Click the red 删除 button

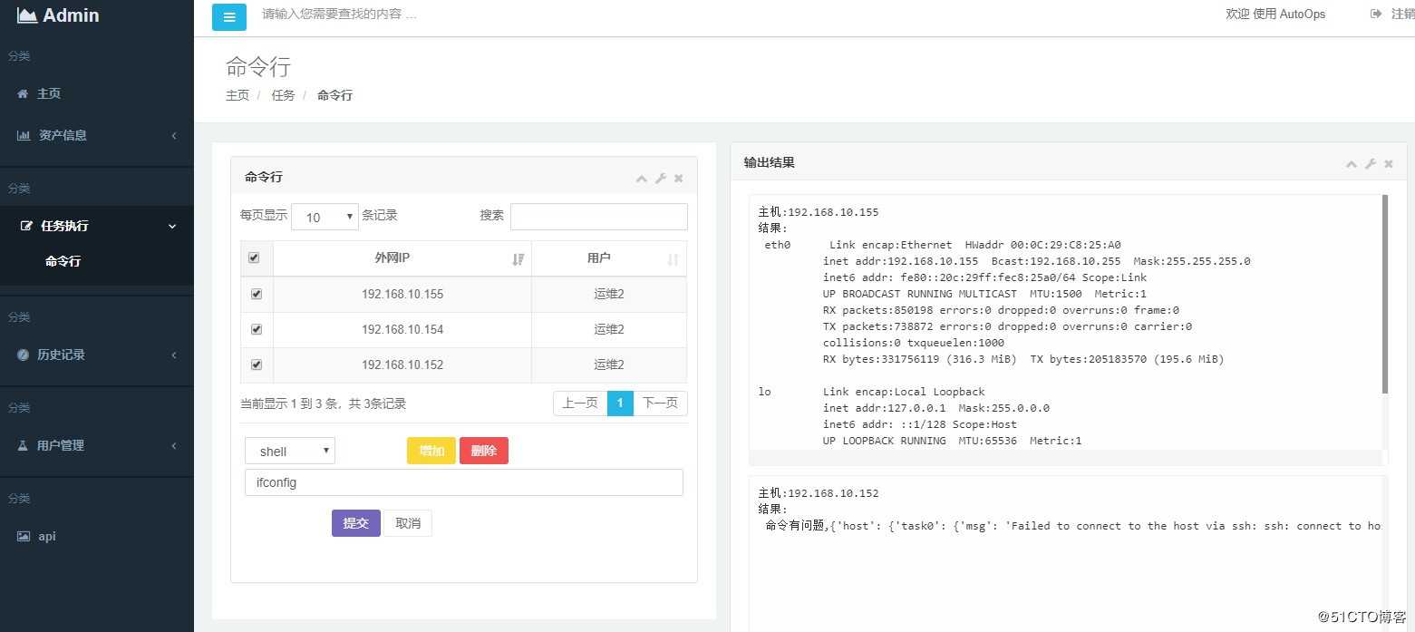click(484, 451)
